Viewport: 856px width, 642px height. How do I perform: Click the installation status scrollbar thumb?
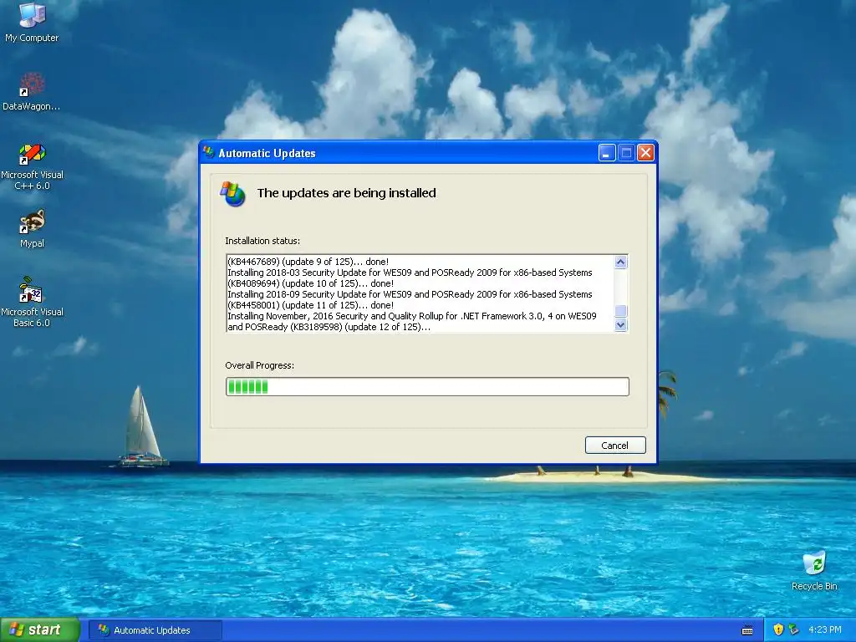pos(621,311)
